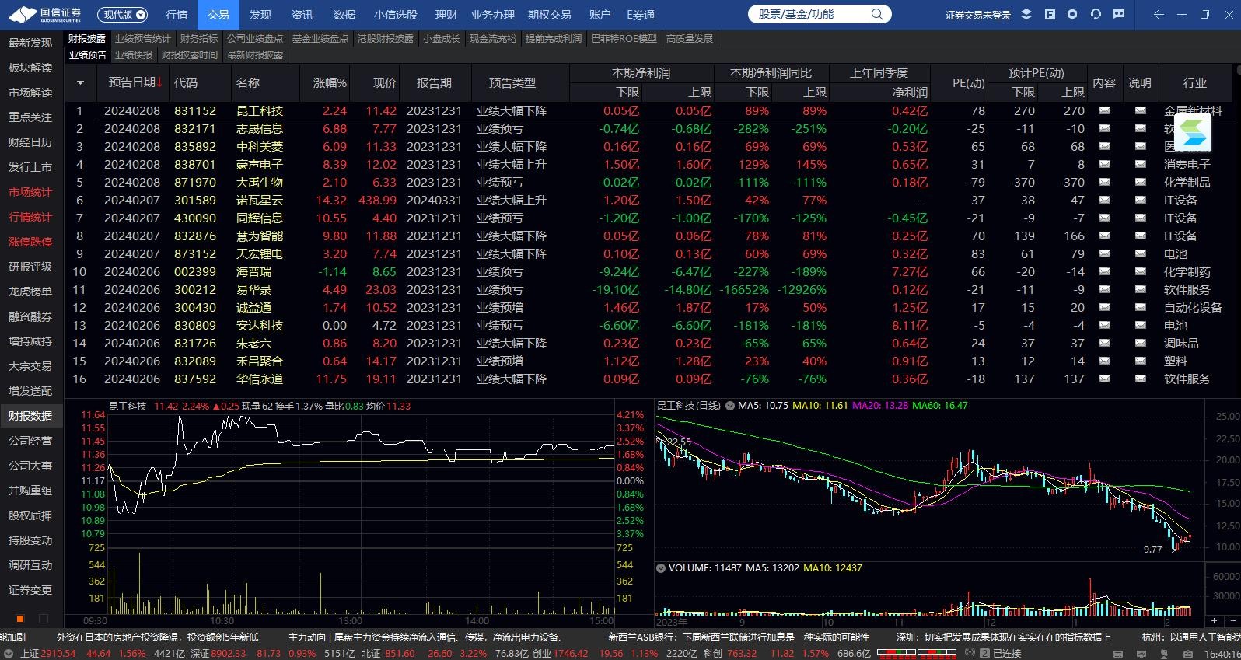This screenshot has height=660, width=1241.
Task: Switch to the 业绩快报 sub-tab
Action: pyautogui.click(x=134, y=54)
